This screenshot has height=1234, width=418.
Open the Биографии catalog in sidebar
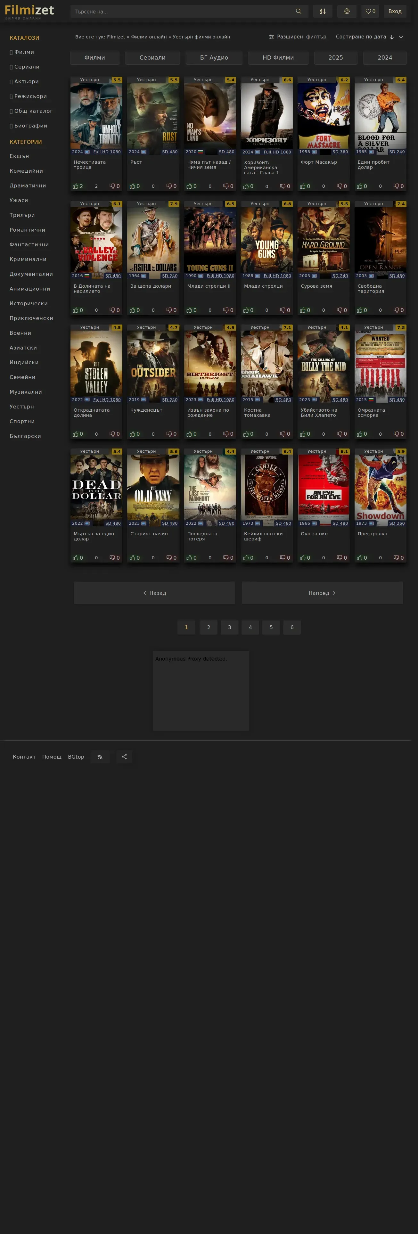[x=31, y=126]
